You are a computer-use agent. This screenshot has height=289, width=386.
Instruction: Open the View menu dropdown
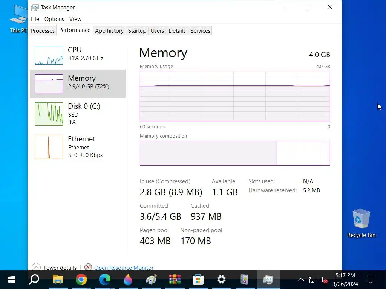[75, 19]
